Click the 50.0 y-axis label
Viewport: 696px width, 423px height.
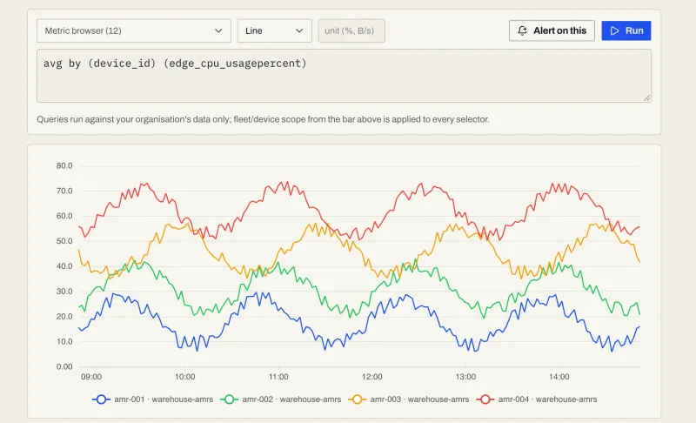pos(64,241)
